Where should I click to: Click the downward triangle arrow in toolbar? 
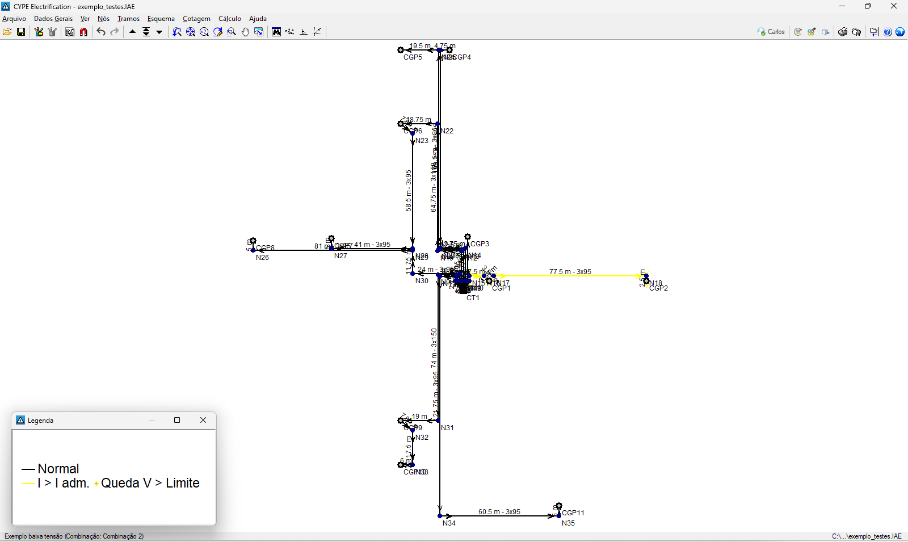159,32
